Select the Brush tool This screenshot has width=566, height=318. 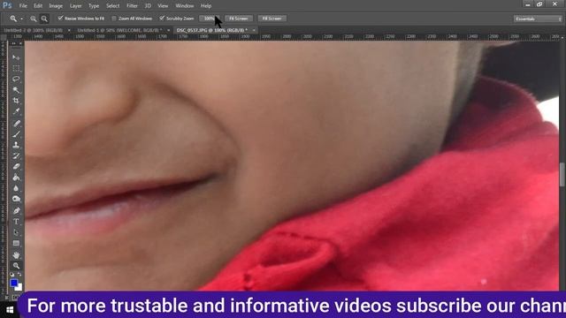click(16, 134)
